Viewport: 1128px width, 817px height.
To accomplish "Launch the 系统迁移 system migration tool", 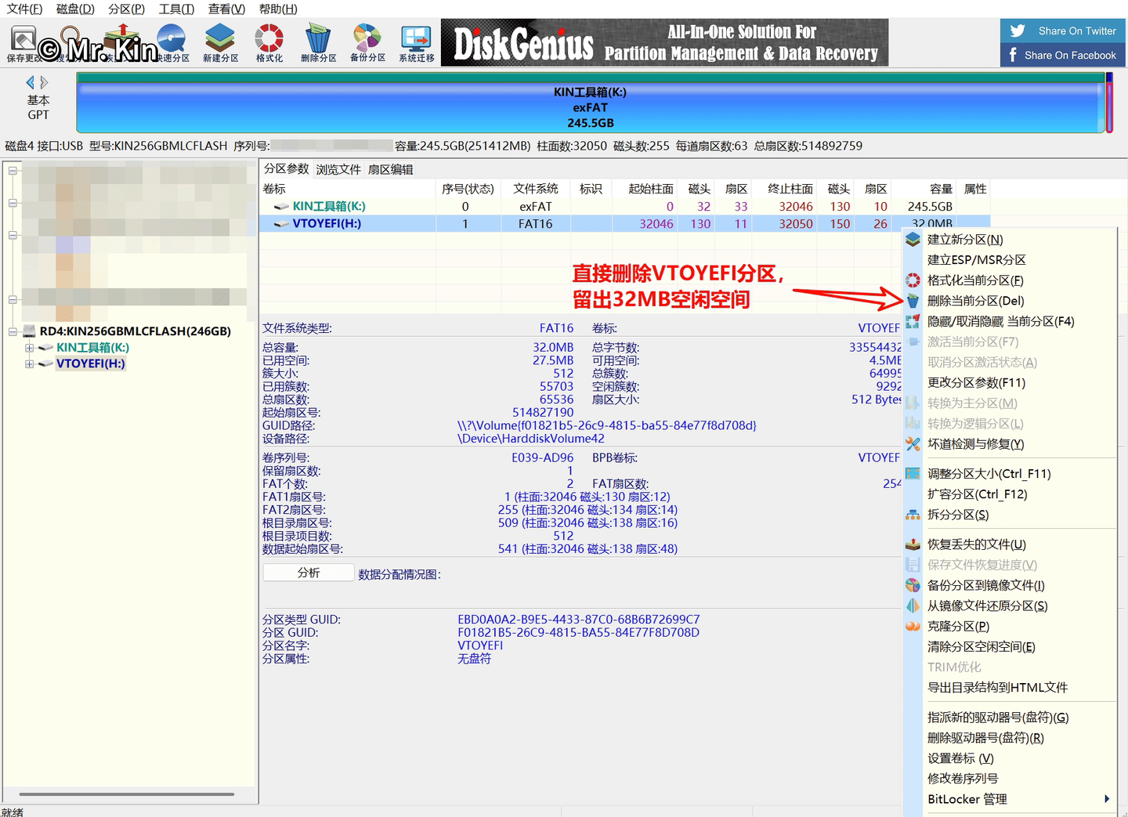I will pos(416,43).
